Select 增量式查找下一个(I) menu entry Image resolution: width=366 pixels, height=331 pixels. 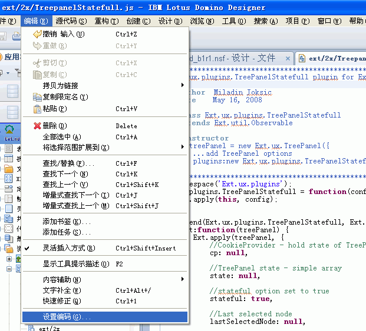(x=105, y=195)
